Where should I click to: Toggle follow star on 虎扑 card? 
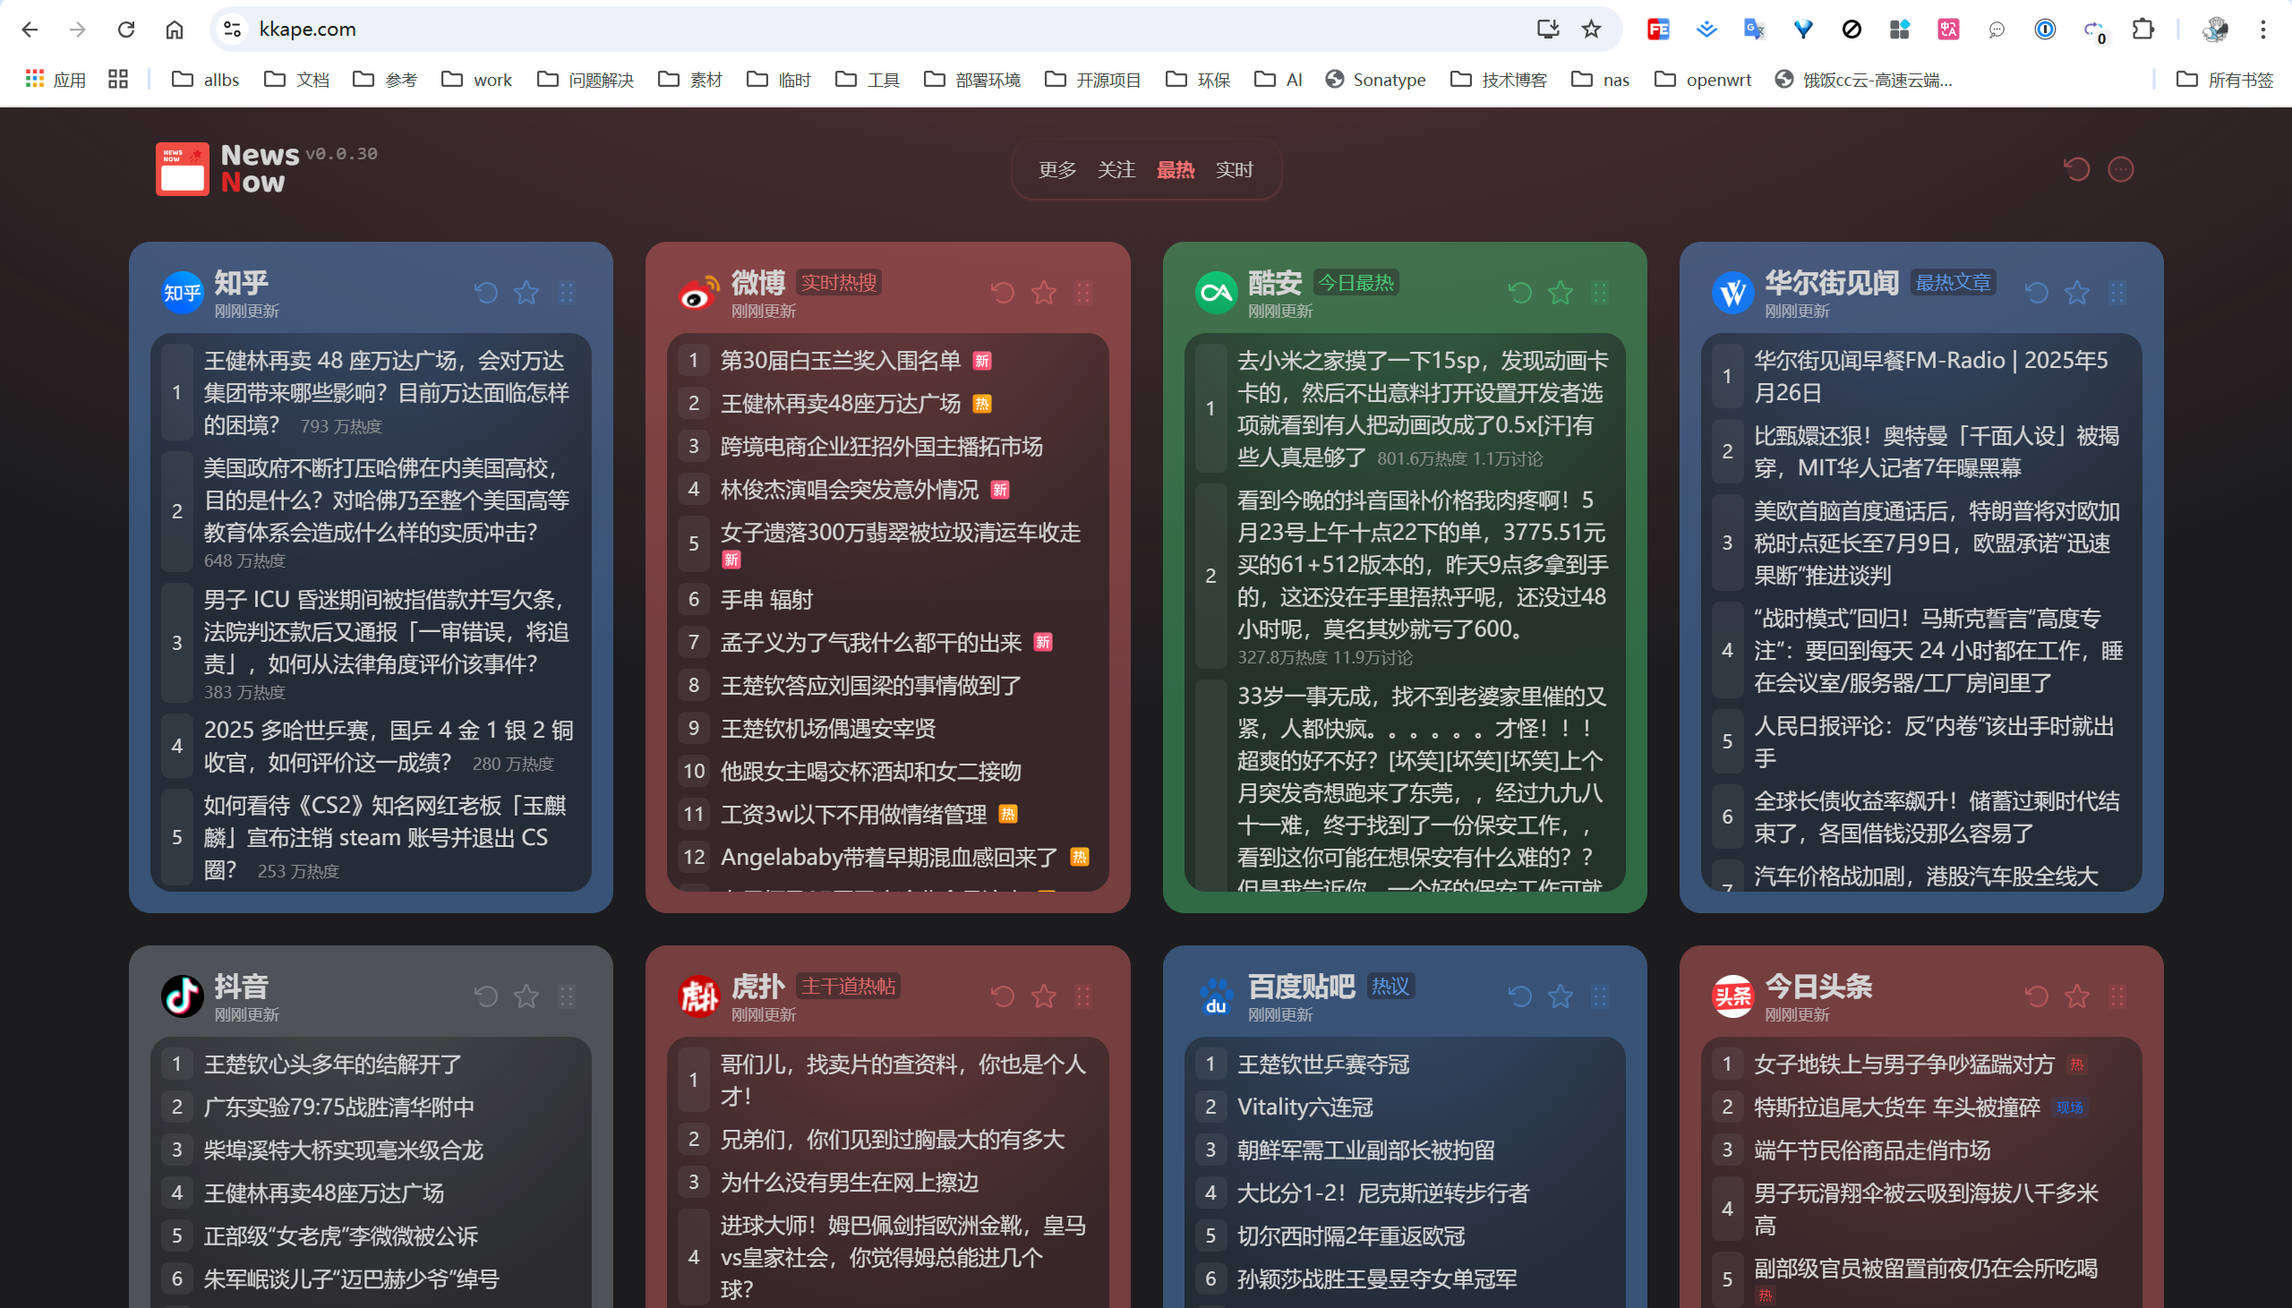[1044, 996]
